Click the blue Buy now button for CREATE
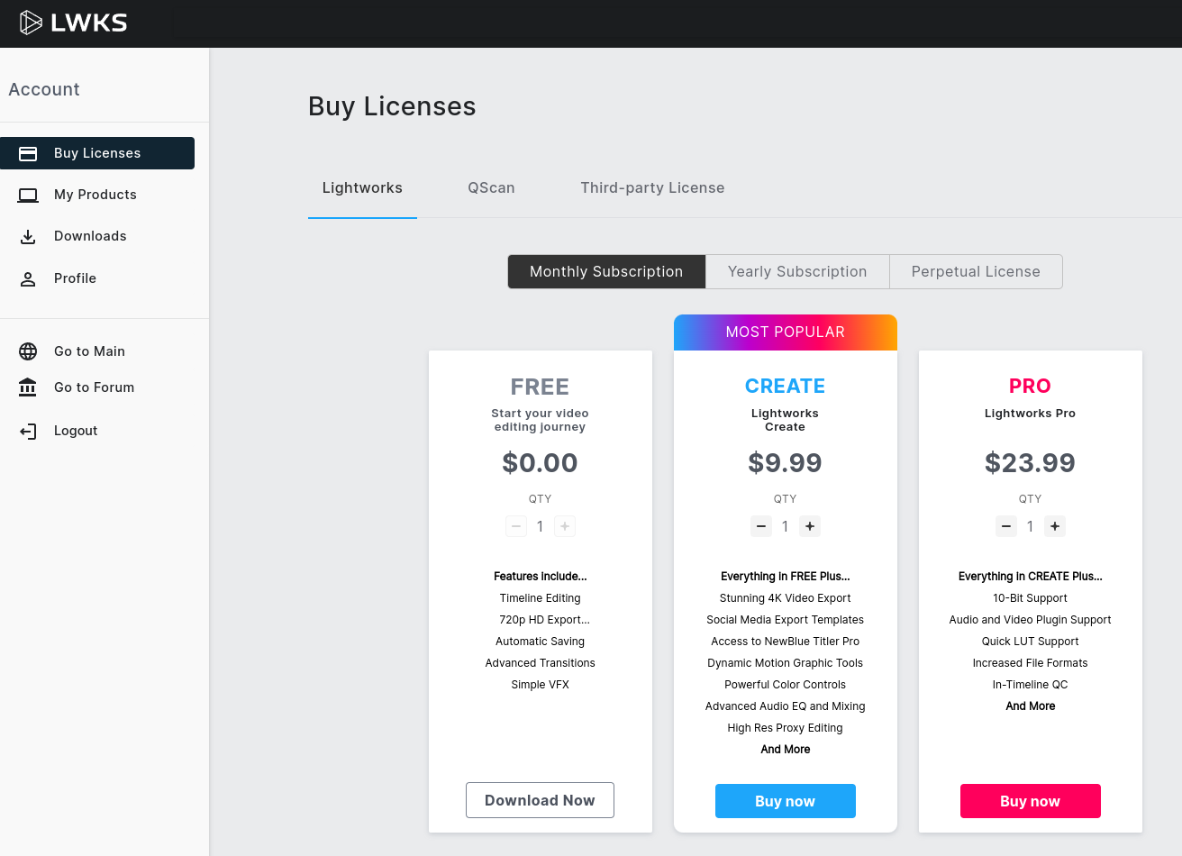 785,801
